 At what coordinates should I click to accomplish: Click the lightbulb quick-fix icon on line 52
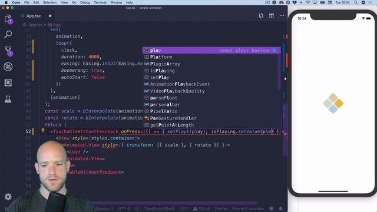point(43,131)
